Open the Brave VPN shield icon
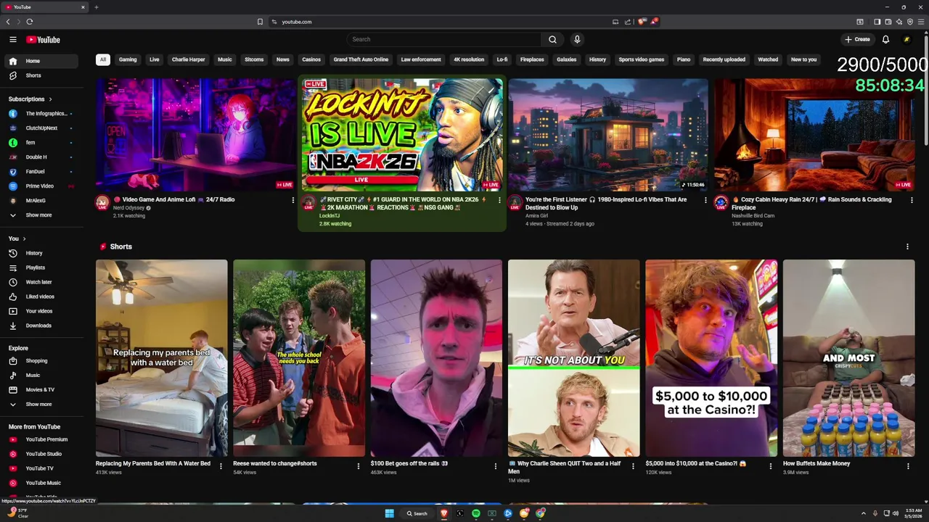The height and width of the screenshot is (522, 929). click(910, 22)
